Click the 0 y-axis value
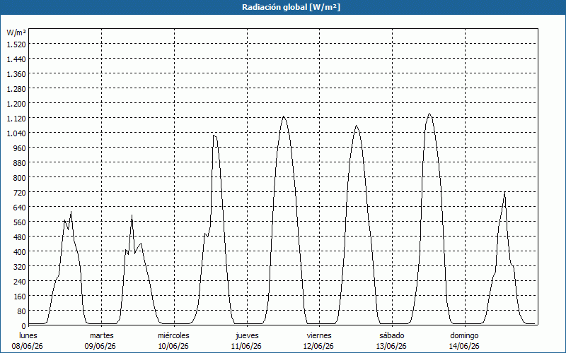This screenshot has width=566, height=353. [23, 326]
